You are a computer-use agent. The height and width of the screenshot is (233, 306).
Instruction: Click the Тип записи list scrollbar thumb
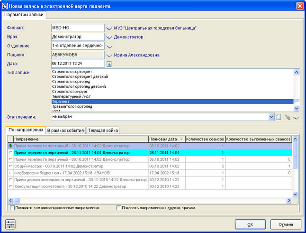[297, 100]
